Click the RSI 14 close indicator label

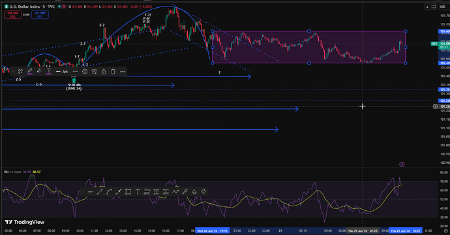coord(12,172)
